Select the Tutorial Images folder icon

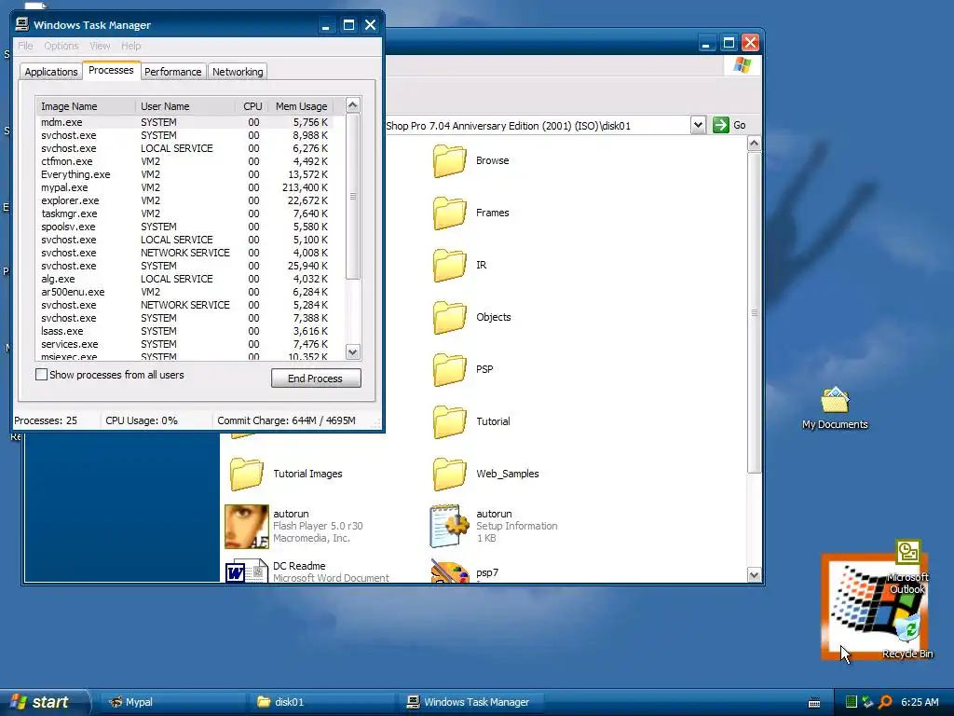point(246,474)
